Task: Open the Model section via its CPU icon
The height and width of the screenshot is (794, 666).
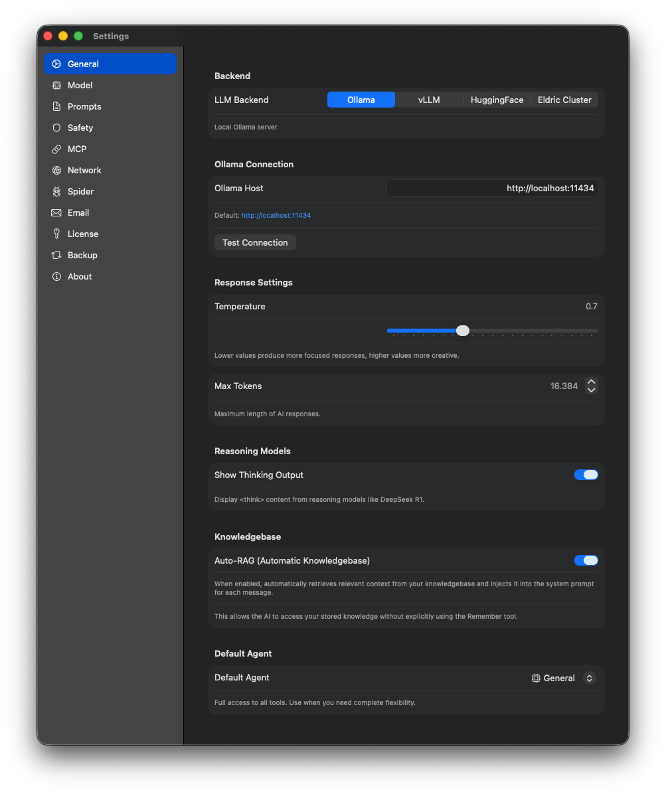Action: click(x=56, y=85)
